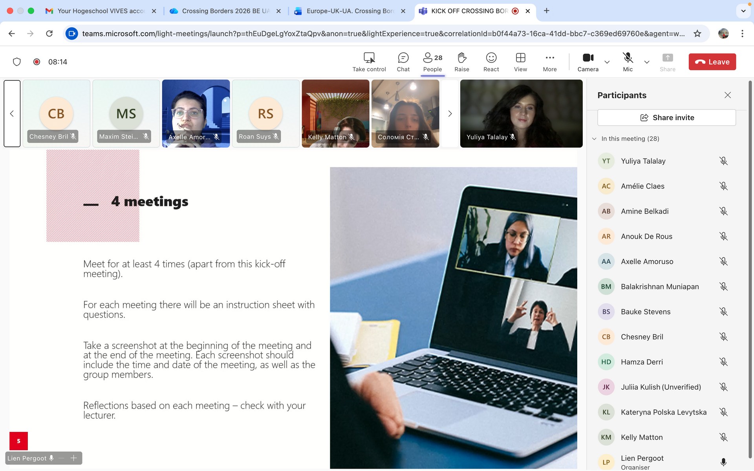Leave the meeting
The width and height of the screenshot is (754, 471).
point(712,62)
